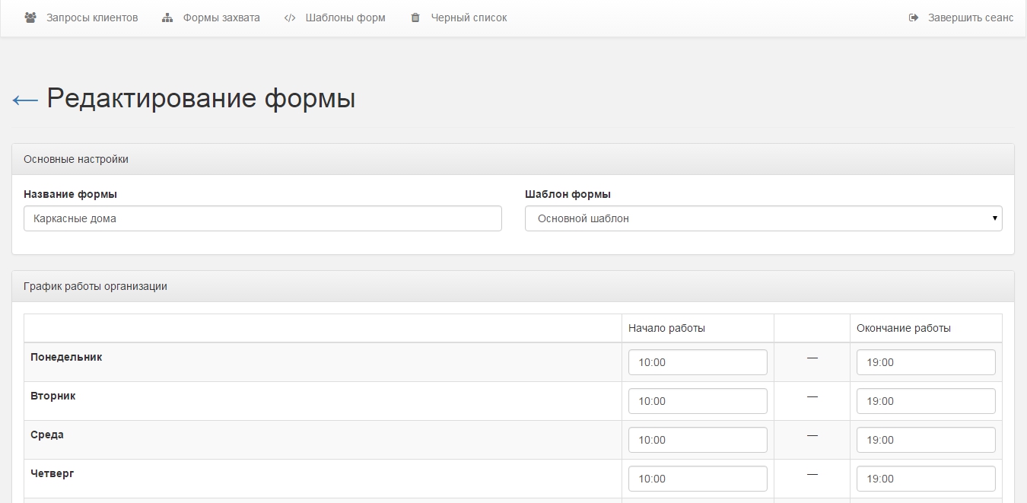
Task: Select the Вторник end time input
Action: [926, 401]
